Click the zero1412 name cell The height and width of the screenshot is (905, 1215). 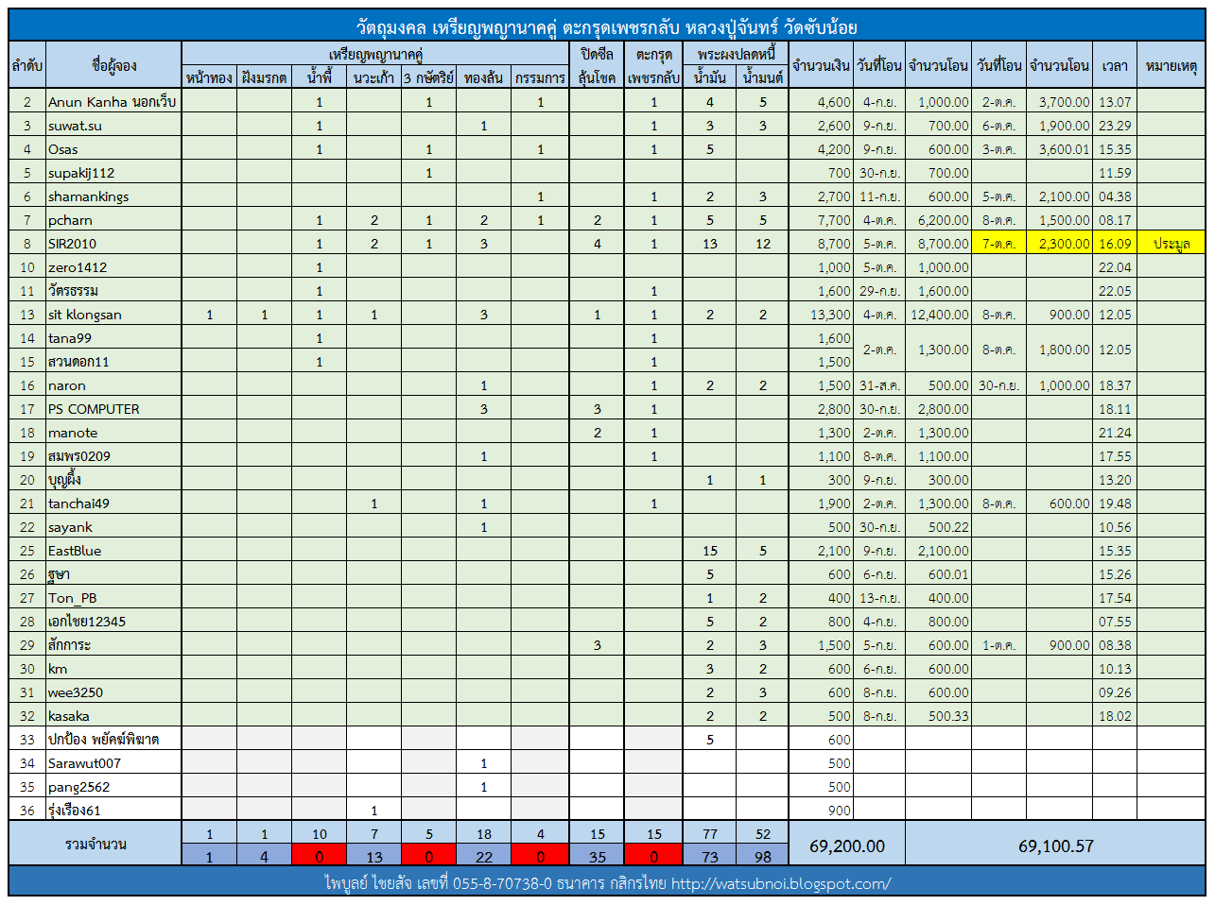coord(113,267)
